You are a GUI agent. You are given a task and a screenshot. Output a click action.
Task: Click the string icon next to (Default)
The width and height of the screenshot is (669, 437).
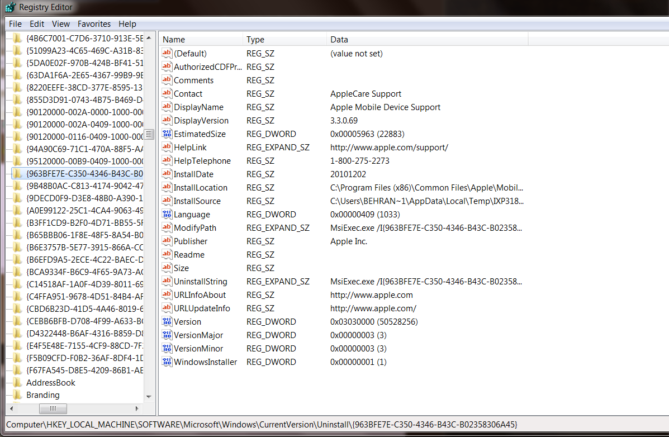167,53
